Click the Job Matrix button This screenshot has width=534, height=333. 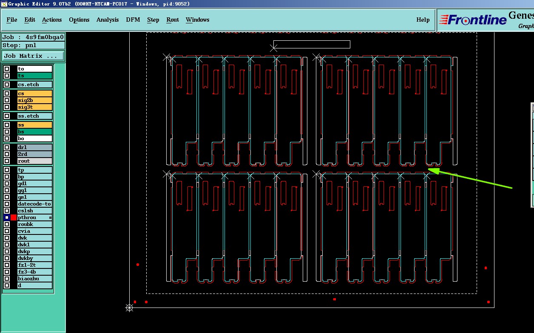[33, 56]
